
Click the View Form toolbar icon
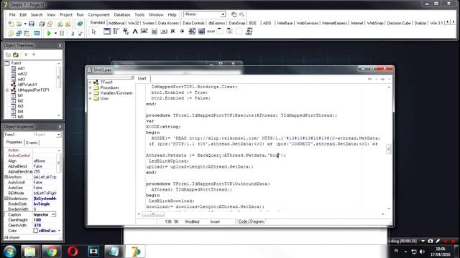click(19, 34)
